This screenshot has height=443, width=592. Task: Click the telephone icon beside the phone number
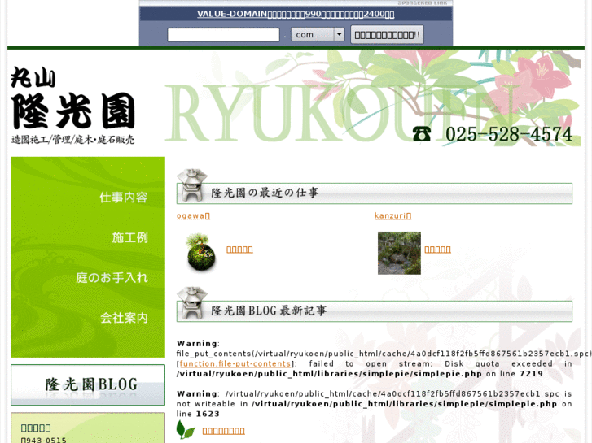(x=421, y=134)
